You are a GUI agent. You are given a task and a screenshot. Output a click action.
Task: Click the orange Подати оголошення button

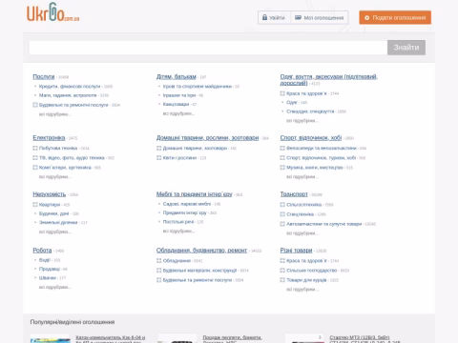coord(395,18)
